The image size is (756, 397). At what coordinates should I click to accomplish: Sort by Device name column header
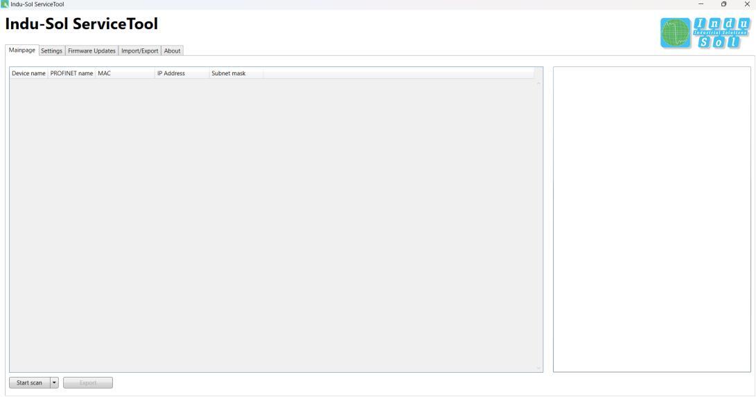point(28,73)
